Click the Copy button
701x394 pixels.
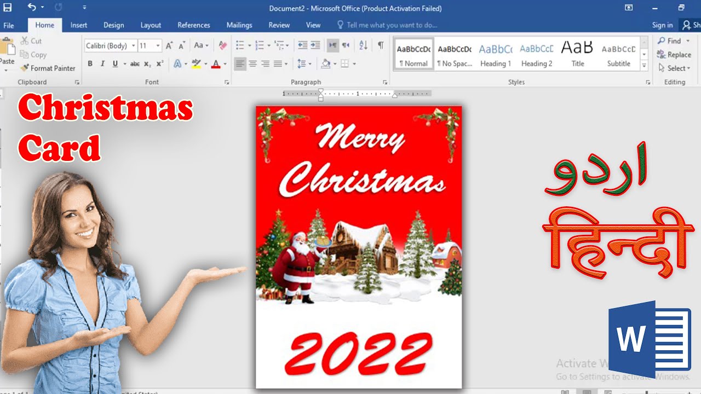pyautogui.click(x=33, y=55)
